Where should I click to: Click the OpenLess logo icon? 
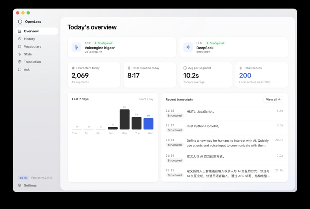pyautogui.click(x=20, y=22)
